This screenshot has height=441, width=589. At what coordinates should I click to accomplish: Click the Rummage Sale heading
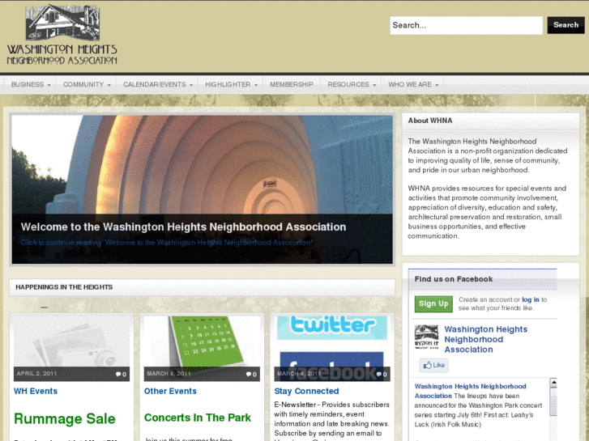coord(65,418)
